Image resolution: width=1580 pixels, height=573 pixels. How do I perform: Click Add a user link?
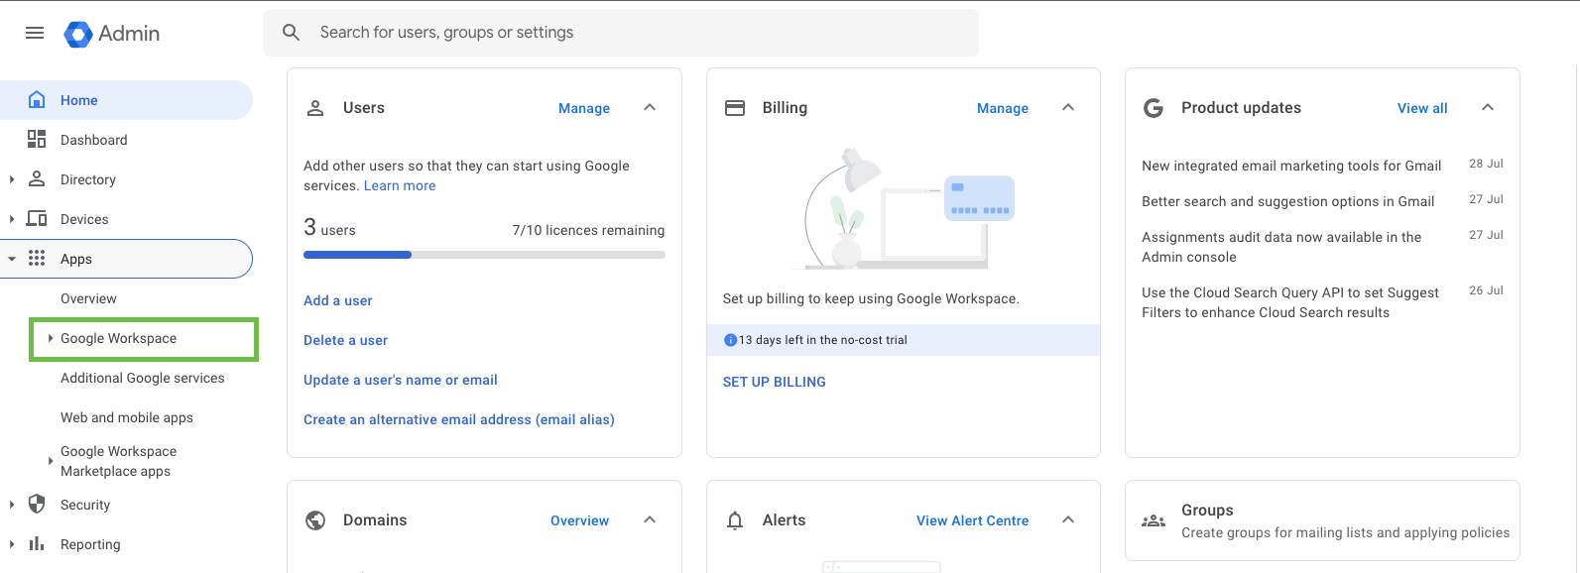pos(338,300)
